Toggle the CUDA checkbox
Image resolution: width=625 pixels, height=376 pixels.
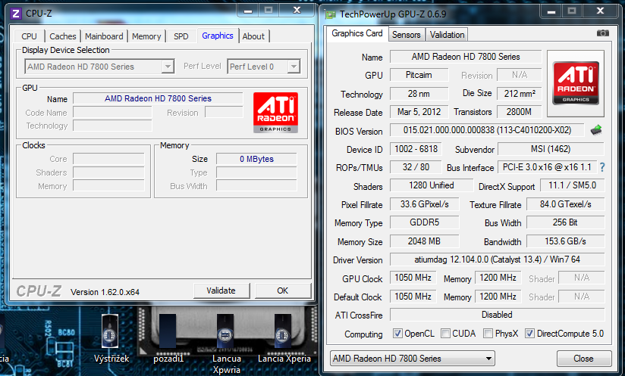(x=446, y=334)
